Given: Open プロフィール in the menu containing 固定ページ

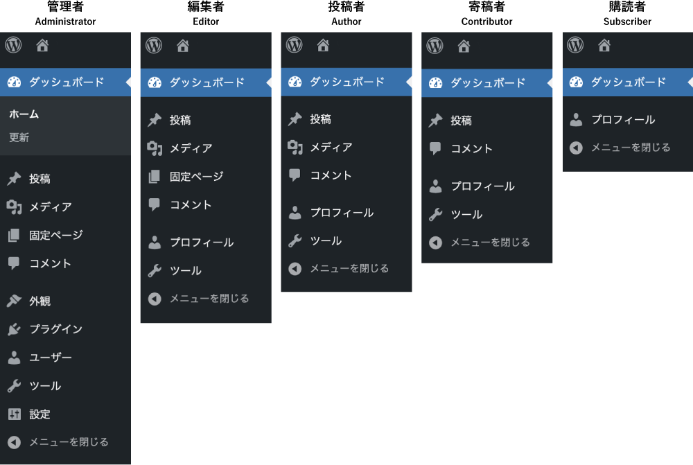Looking at the screenshot, I should point(201,243).
